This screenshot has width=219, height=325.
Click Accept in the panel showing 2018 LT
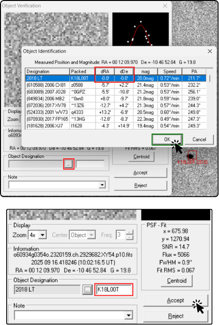click(176, 300)
